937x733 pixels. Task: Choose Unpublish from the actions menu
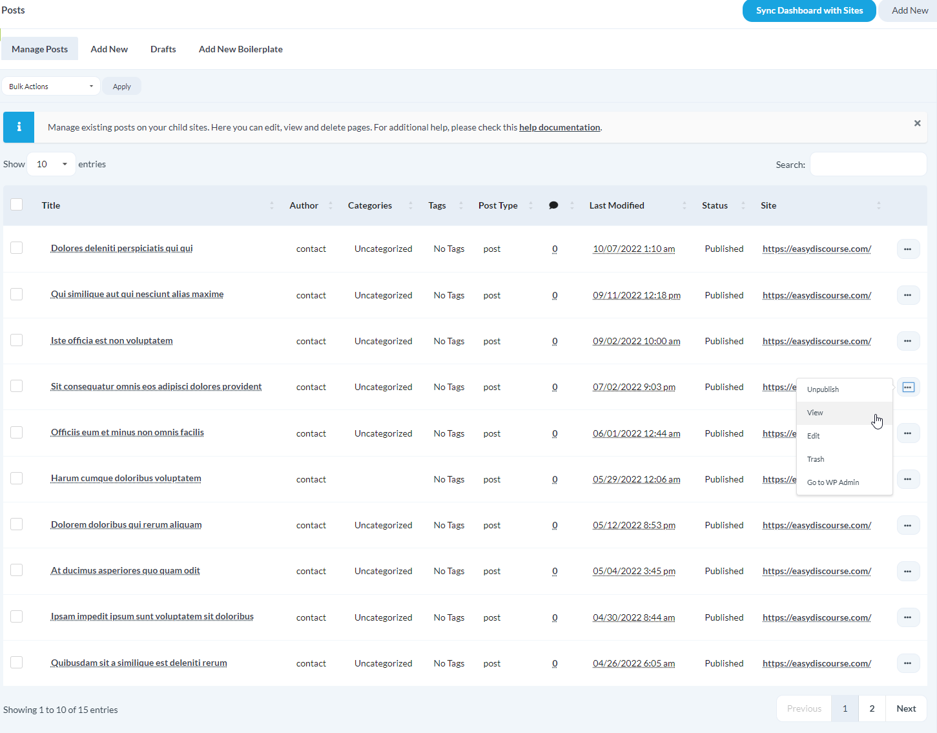pyautogui.click(x=845, y=389)
